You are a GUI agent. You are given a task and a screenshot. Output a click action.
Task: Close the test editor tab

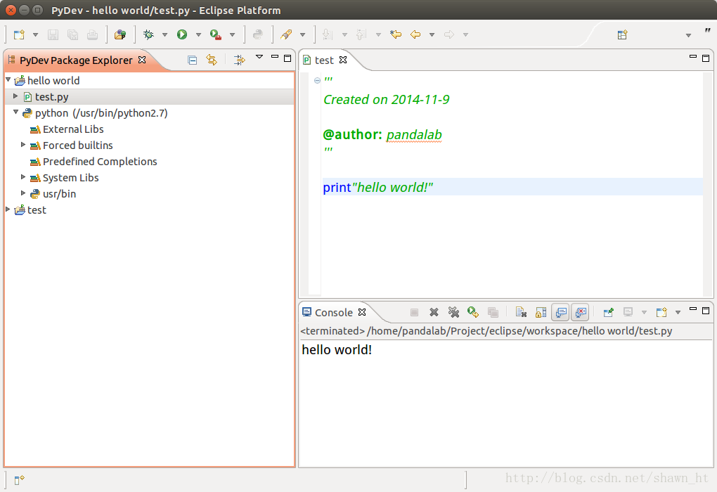[x=343, y=60]
